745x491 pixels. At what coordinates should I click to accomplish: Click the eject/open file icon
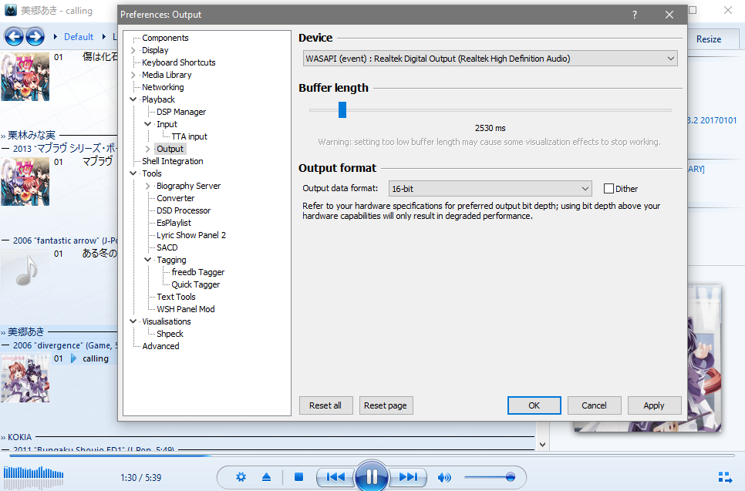click(266, 477)
